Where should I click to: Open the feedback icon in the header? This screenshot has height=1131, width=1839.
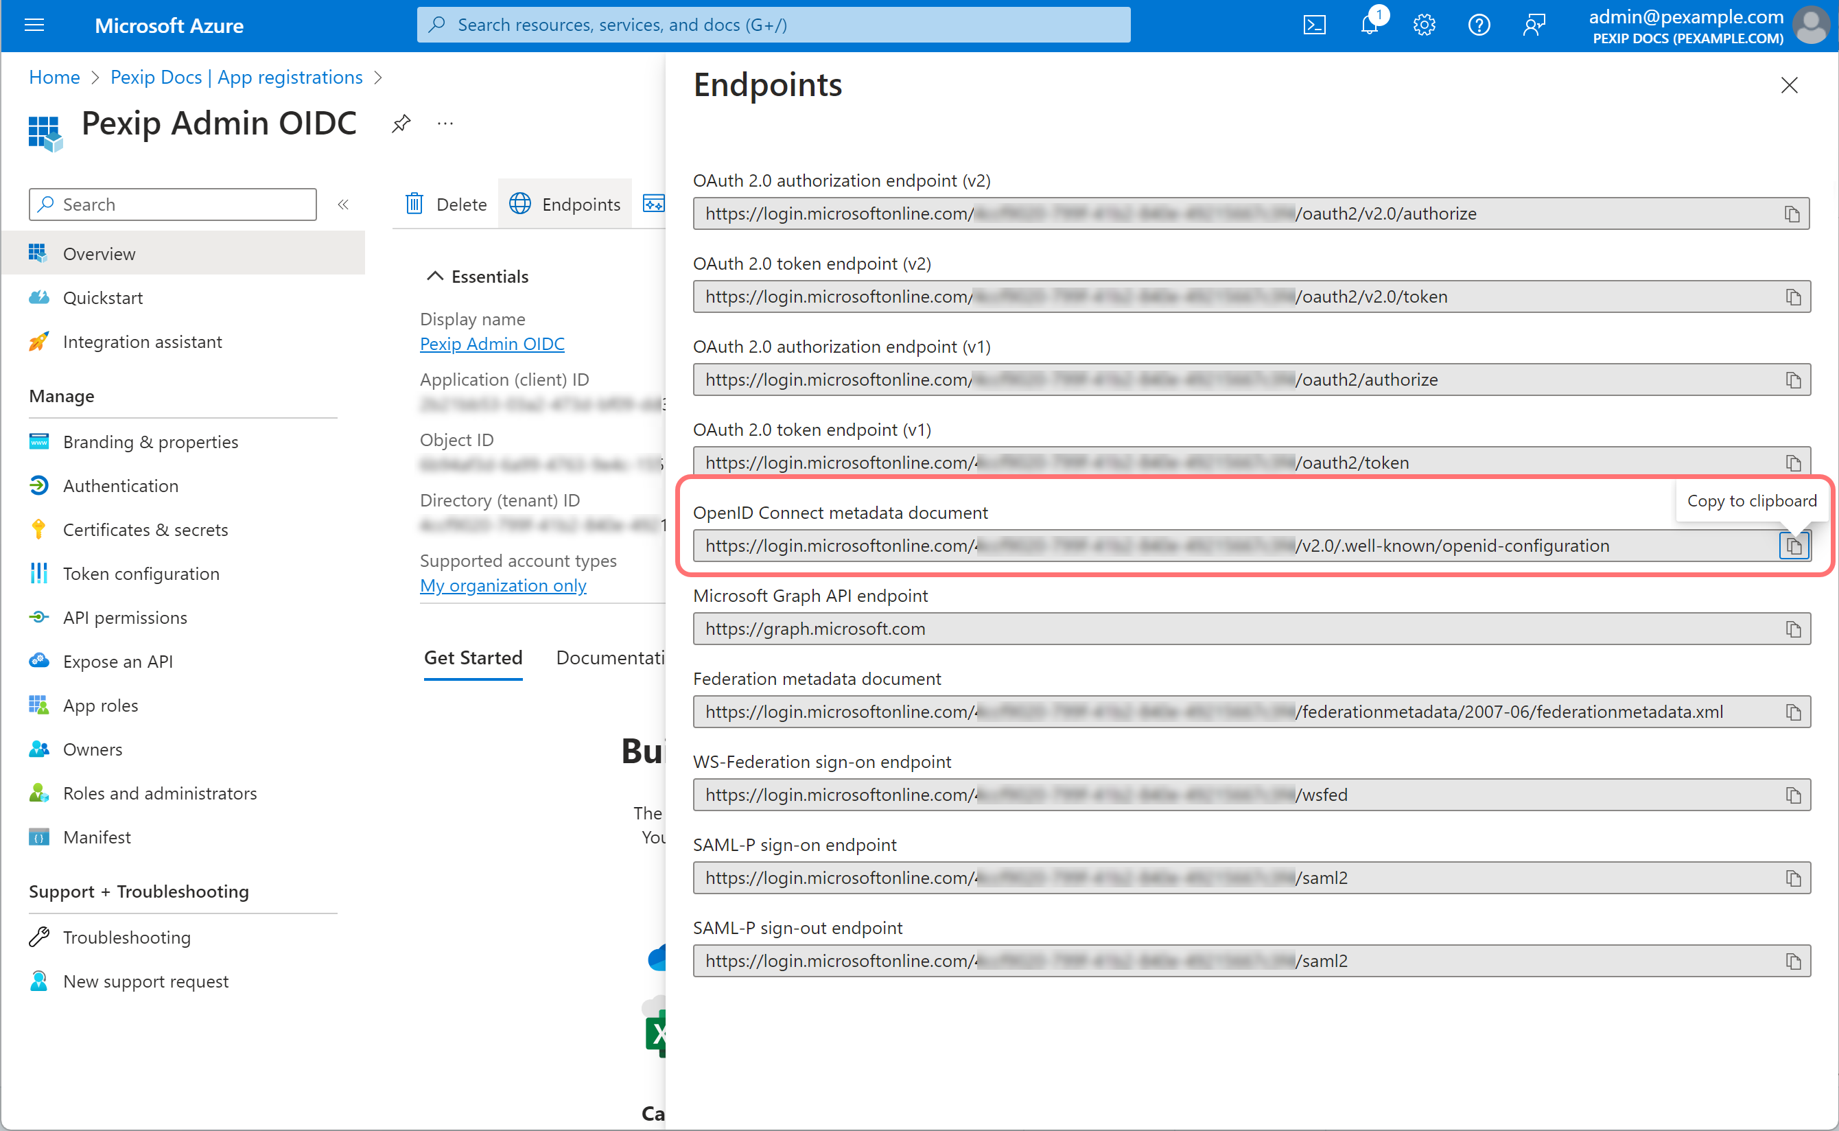click(x=1534, y=25)
